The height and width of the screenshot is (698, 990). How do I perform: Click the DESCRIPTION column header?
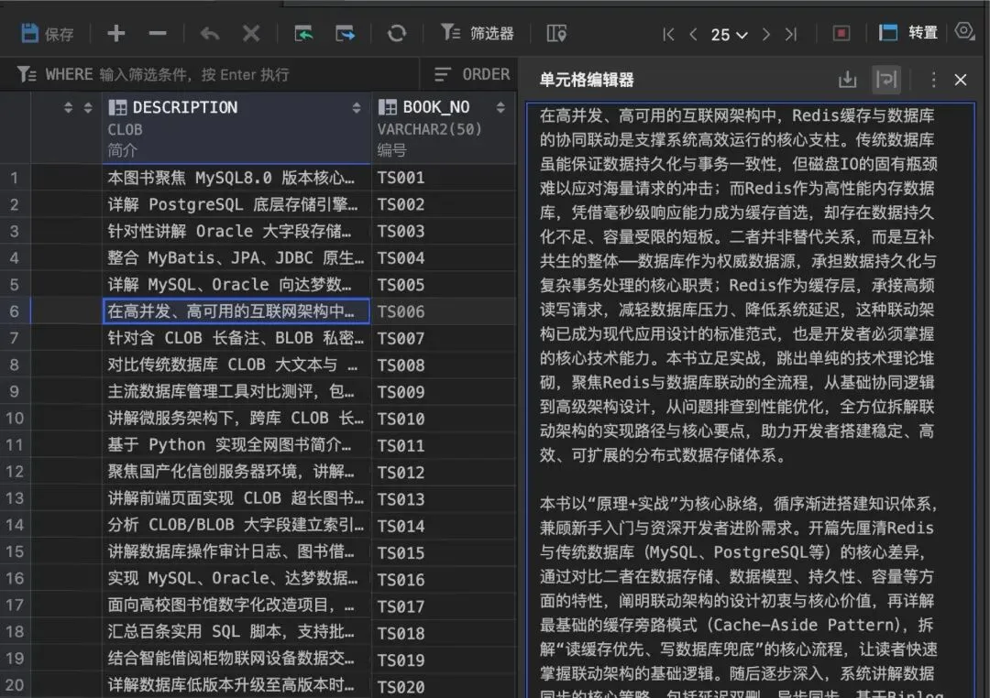[x=236, y=128]
